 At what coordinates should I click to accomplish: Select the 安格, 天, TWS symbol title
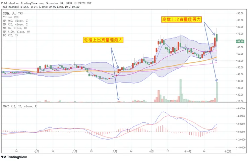tap(13, 13)
